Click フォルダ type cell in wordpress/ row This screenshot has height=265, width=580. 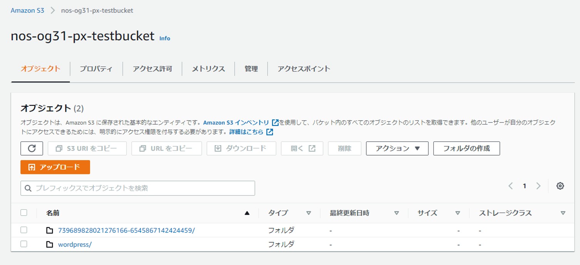pos(281,244)
